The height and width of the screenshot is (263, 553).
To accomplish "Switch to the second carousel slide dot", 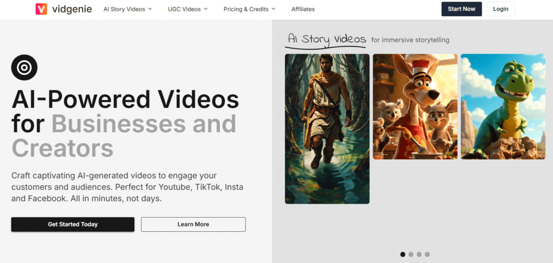I will [411, 254].
